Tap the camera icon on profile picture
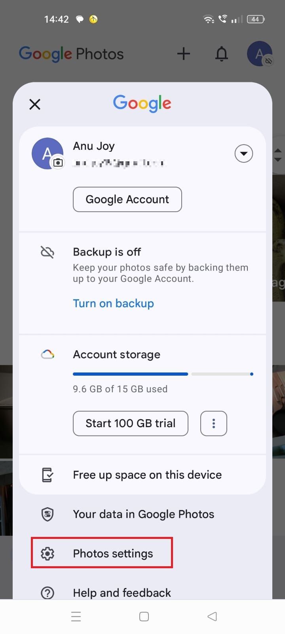The image size is (285, 634). (x=58, y=163)
